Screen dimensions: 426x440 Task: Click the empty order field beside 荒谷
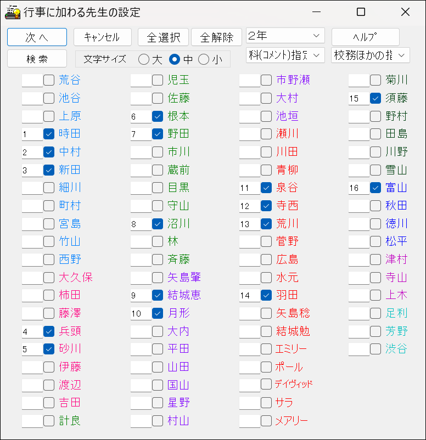(32, 80)
